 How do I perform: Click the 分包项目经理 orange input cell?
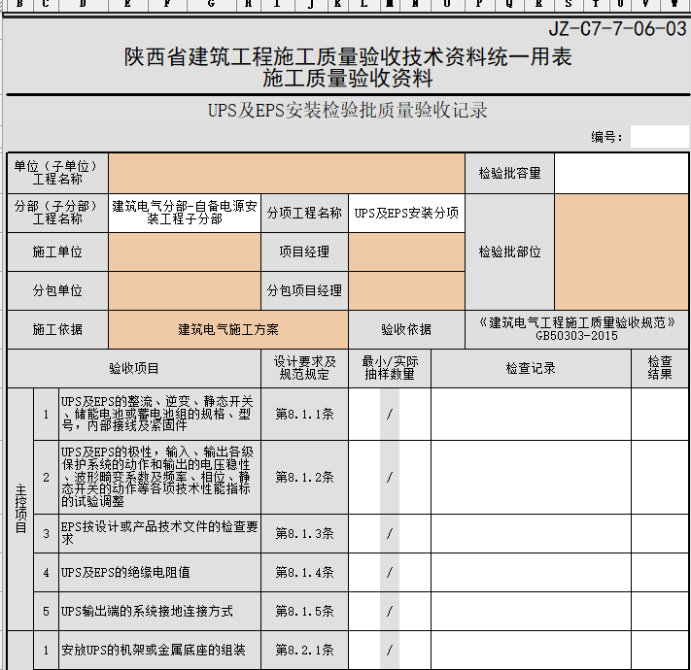pyautogui.click(x=406, y=290)
